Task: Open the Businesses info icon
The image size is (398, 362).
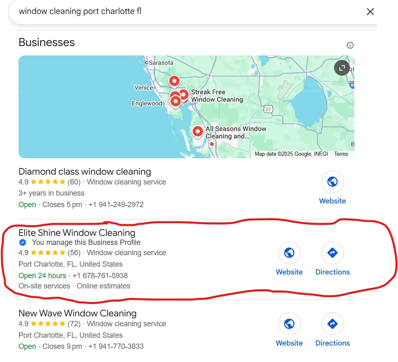Action: pyautogui.click(x=350, y=45)
